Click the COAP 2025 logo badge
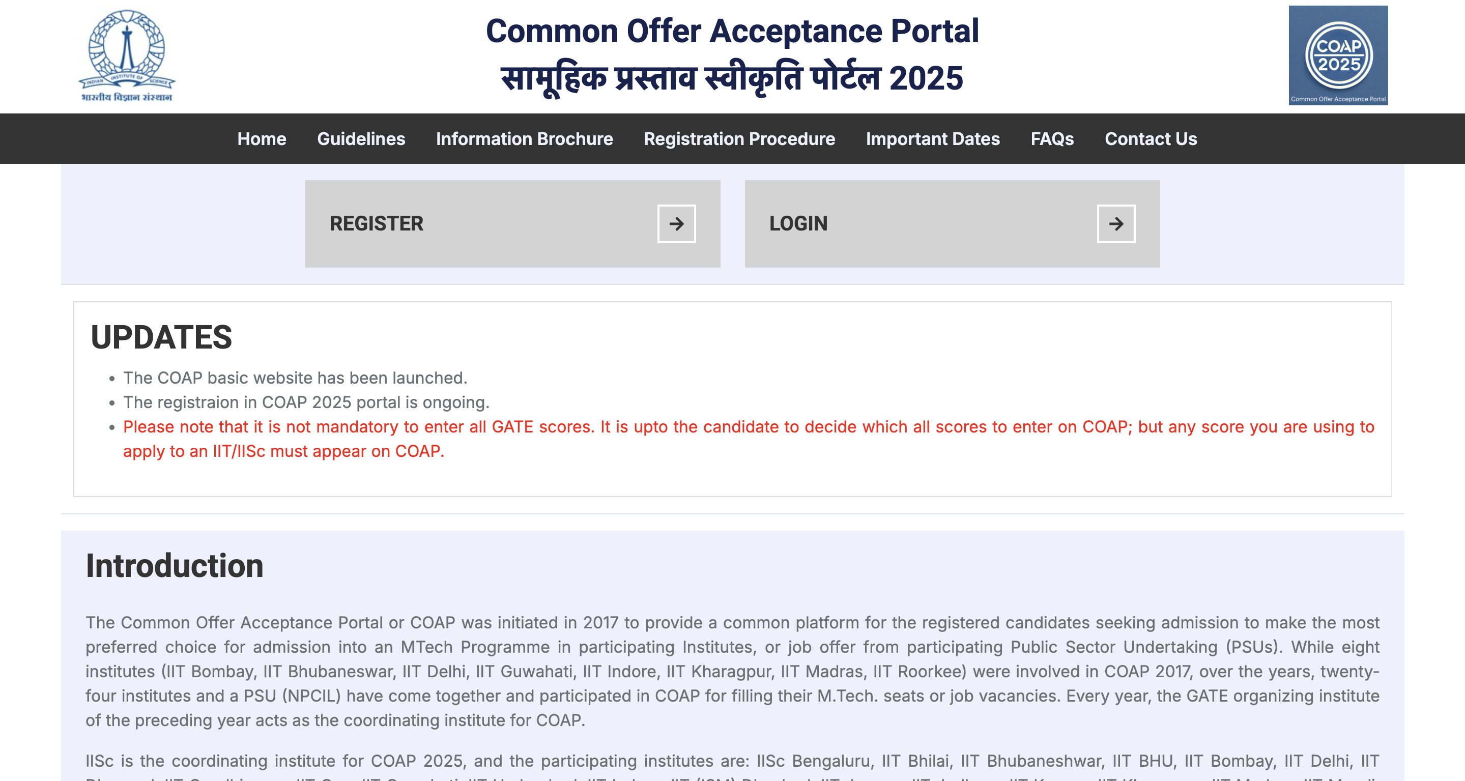Screen dimensions: 1465x781 tap(1338, 55)
